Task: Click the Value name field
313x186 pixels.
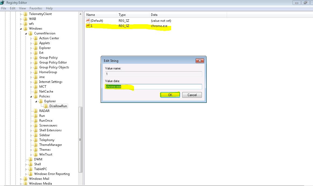Action: (153, 74)
